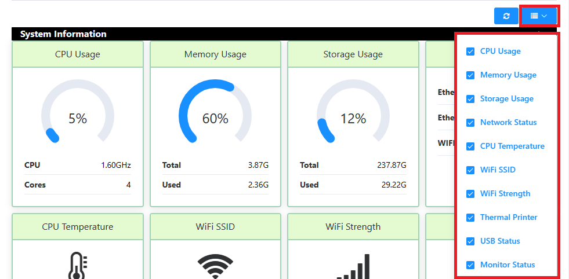569x279 pixels.
Task: Toggle the Network Status checkbox
Action: (x=470, y=123)
